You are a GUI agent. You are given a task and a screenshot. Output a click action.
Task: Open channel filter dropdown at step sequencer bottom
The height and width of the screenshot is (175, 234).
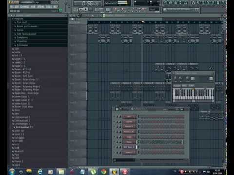point(124,160)
